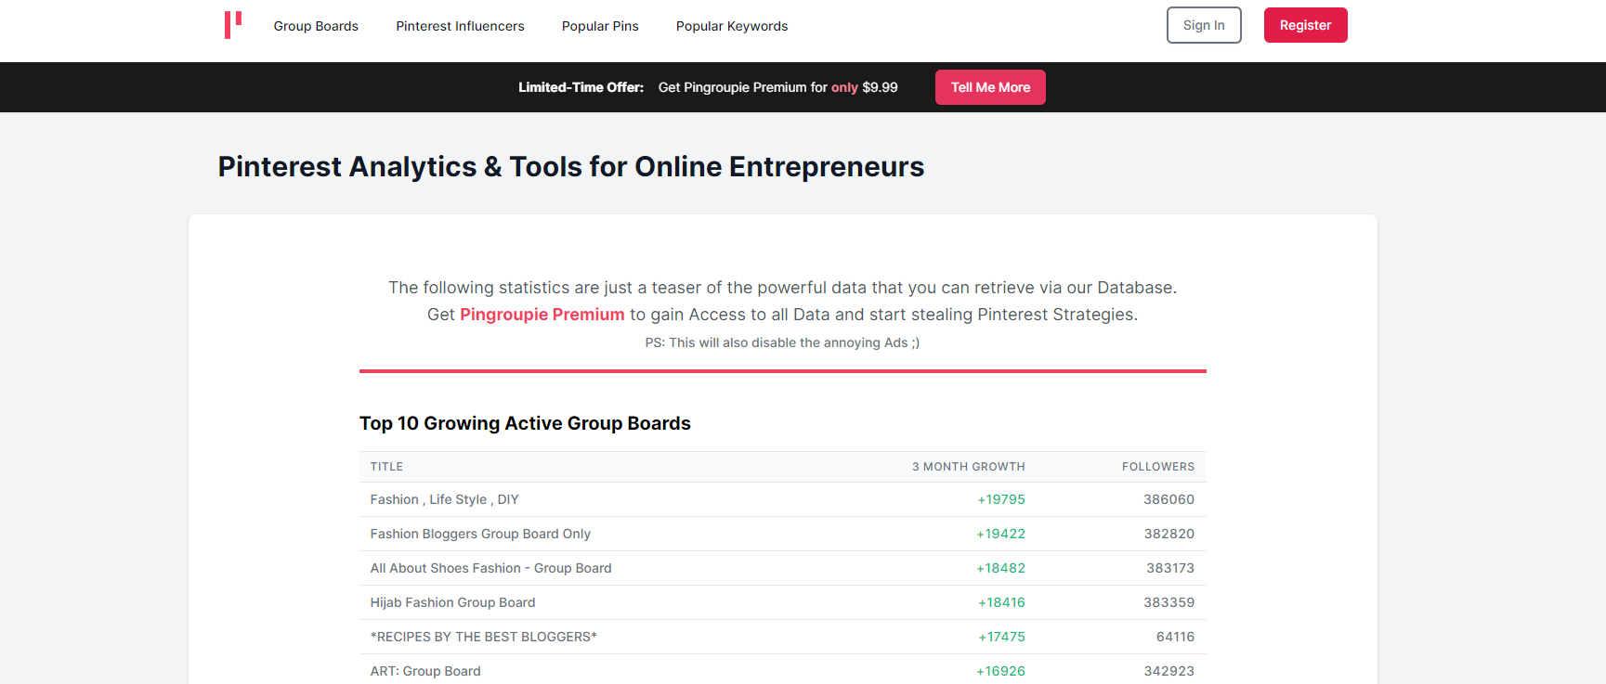Viewport: 1606px width, 684px height.
Task: Click the 'Limited-Time Offer:' banner text
Action: click(581, 87)
